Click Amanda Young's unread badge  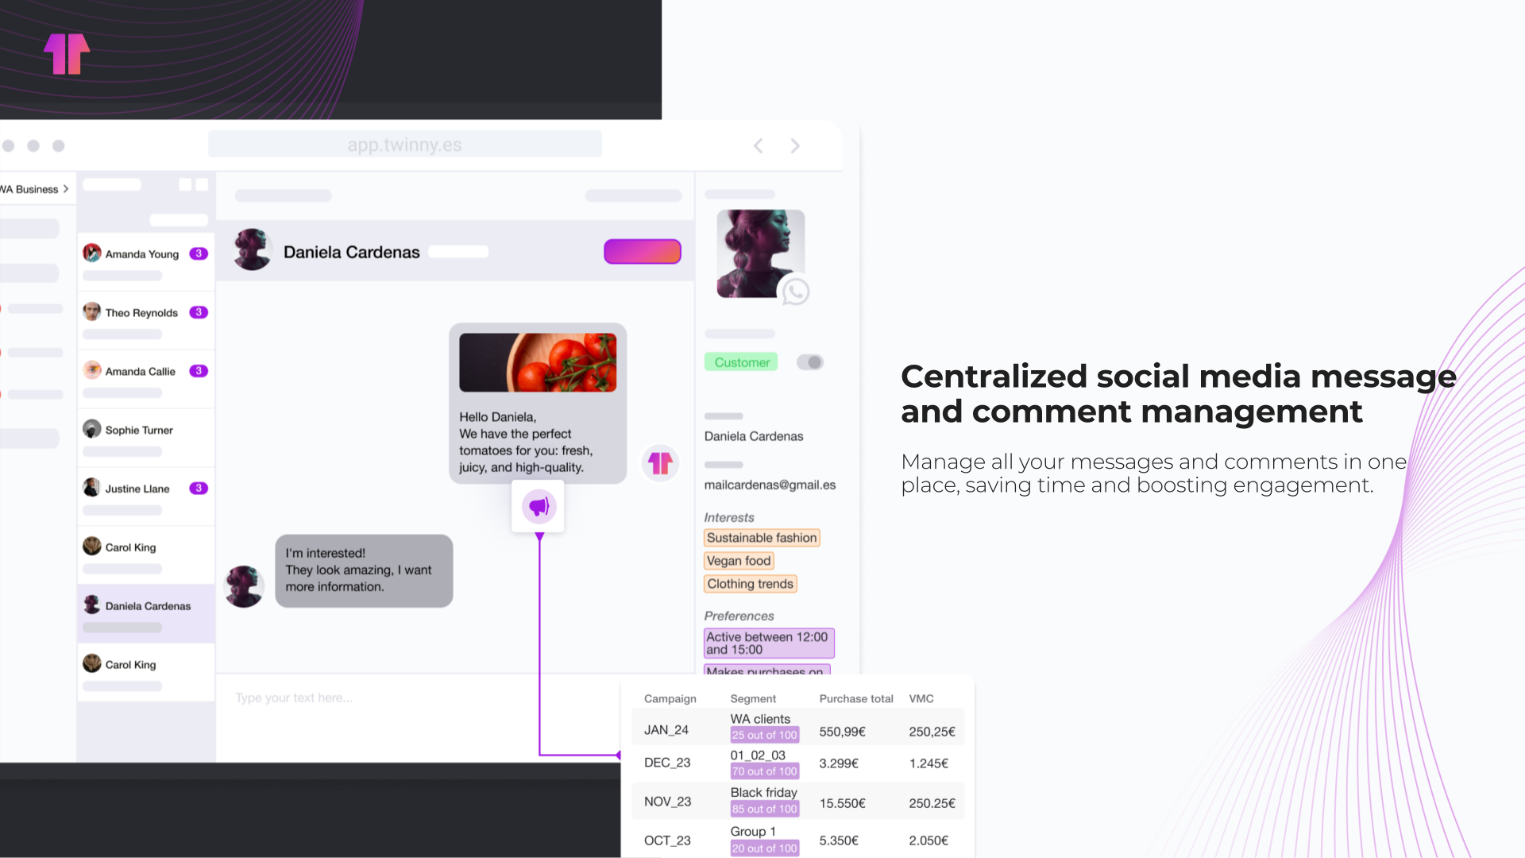[x=199, y=253]
